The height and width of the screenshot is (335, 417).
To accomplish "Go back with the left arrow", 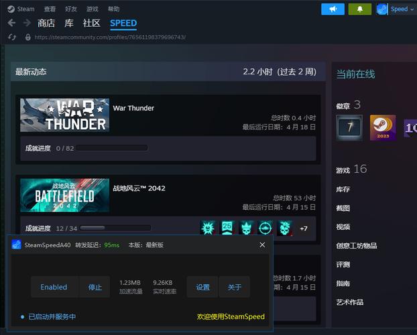I will point(11,23).
